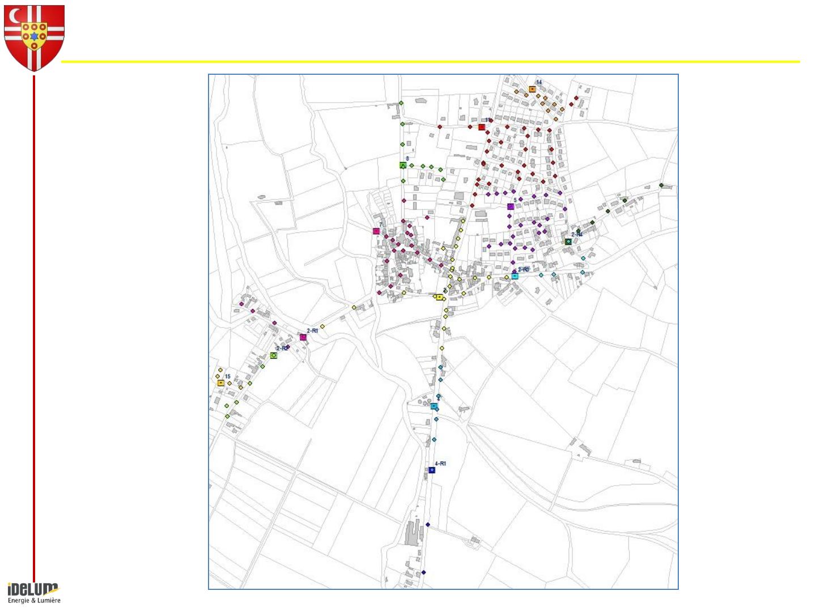Image resolution: width=816 pixels, height=612 pixels.
Task: Click the municipal coat of arms logo
Action: pyautogui.click(x=34, y=37)
